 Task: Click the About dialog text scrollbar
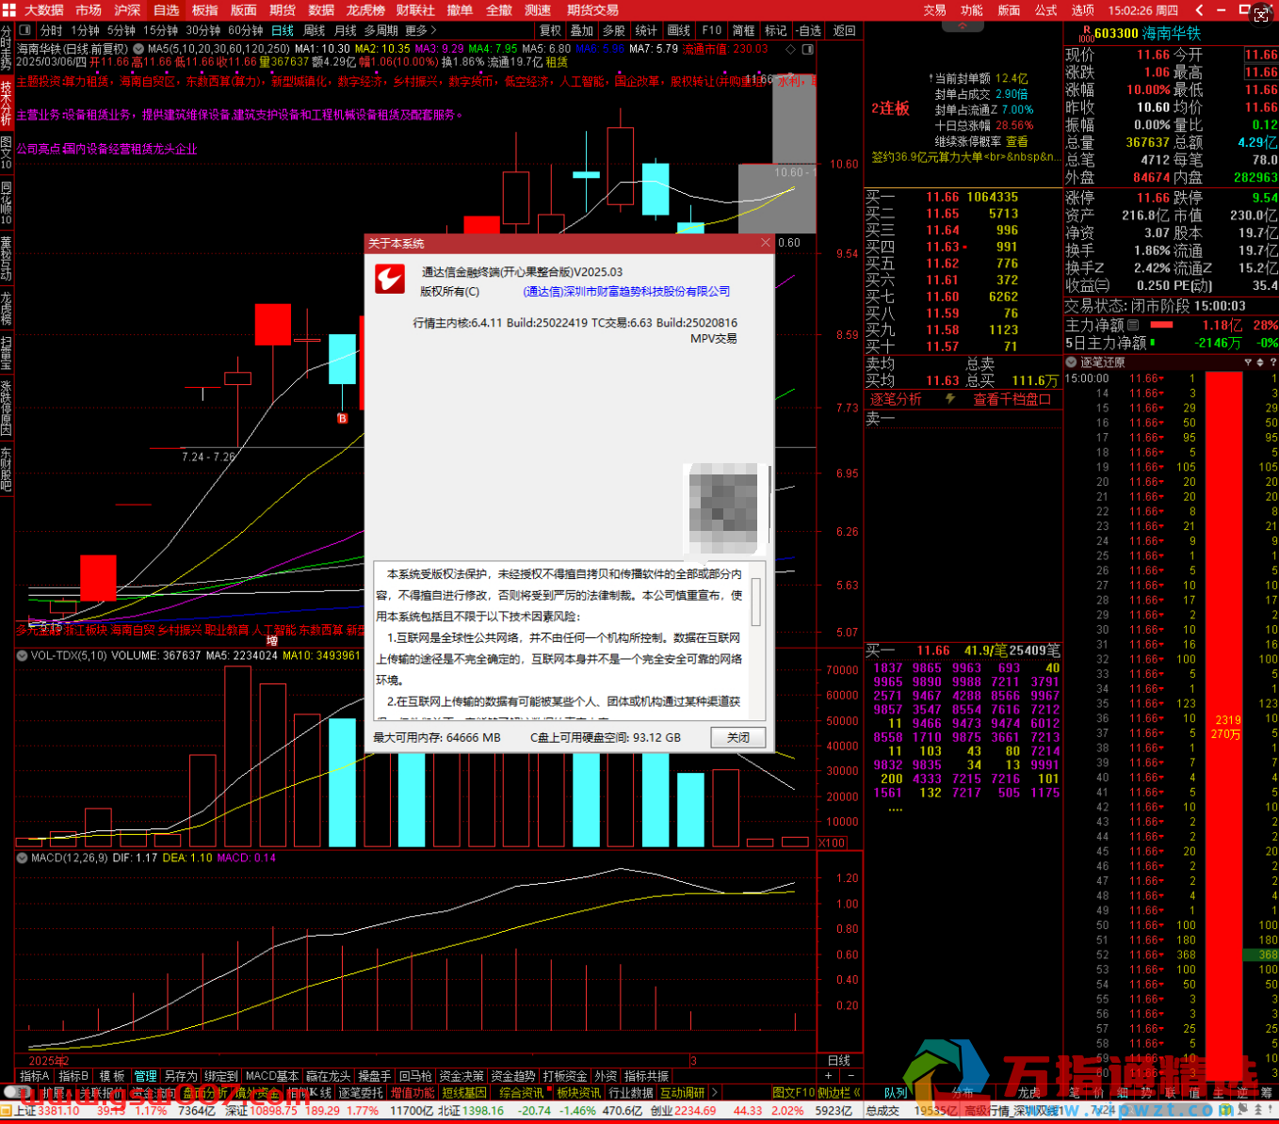(755, 602)
